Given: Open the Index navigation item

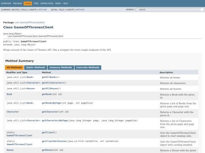Looking at the screenshot, I should point(58,3).
